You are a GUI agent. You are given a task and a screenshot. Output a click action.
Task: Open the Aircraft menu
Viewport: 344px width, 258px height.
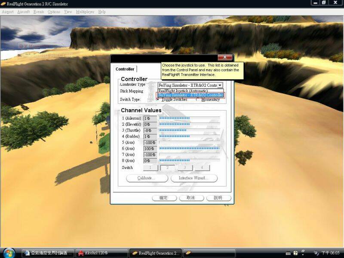tap(24, 12)
